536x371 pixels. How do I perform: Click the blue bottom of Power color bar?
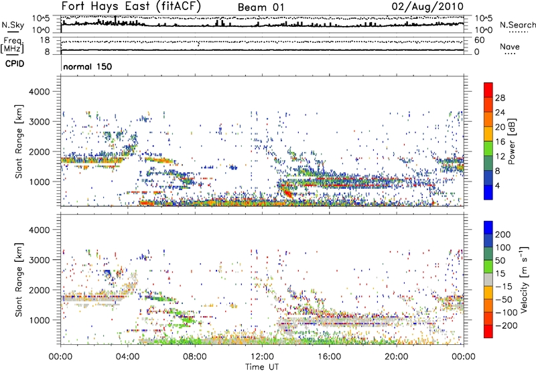click(488, 192)
